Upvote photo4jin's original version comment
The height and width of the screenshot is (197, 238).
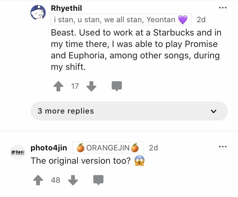(x=38, y=180)
